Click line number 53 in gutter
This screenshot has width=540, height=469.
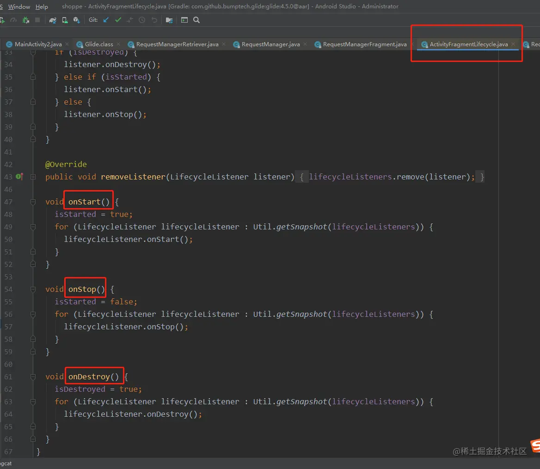(x=8, y=277)
